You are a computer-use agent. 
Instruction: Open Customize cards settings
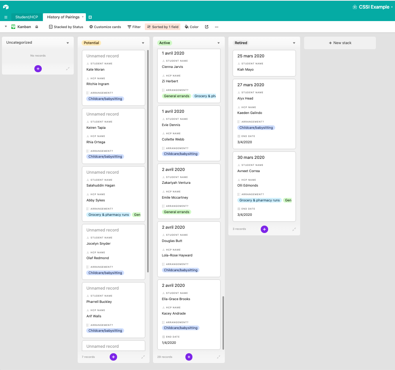[x=105, y=27]
